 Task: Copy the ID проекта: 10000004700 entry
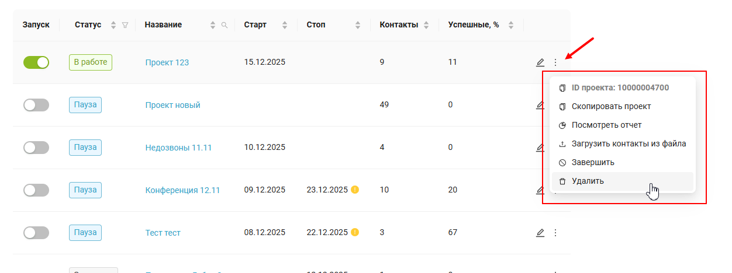(x=620, y=87)
